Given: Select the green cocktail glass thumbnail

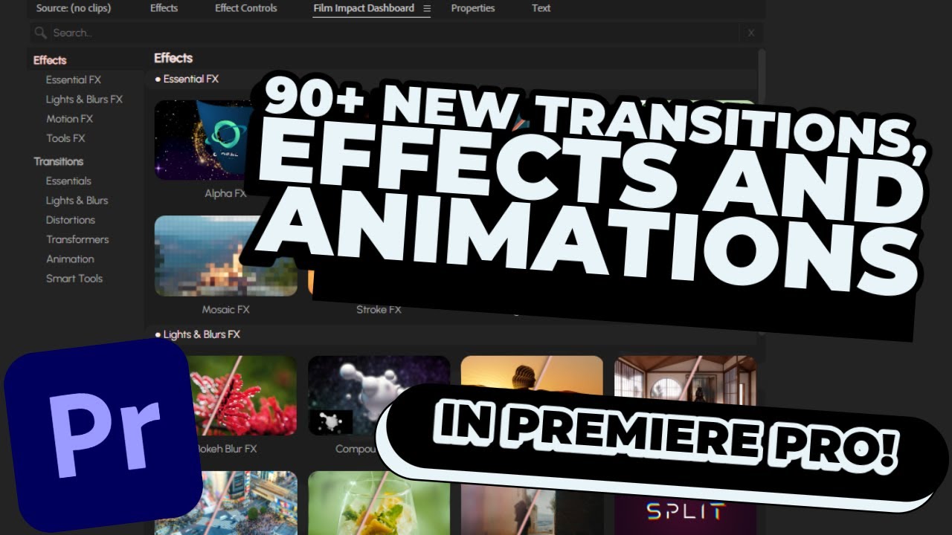Looking at the screenshot, I should [x=379, y=503].
